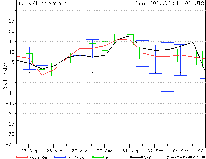
Task: Click the '25 Aug' x-axis label
Action: 54,151
